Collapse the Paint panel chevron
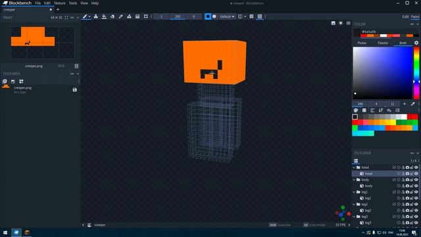 coord(78,18)
